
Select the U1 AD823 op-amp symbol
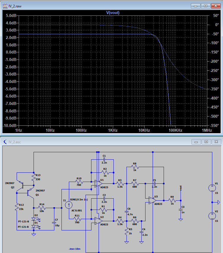(x=99, y=184)
